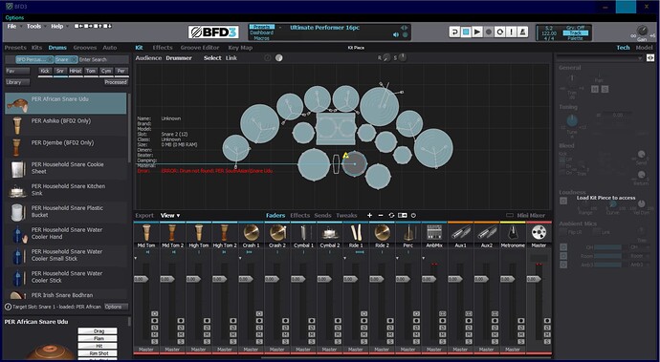The height and width of the screenshot is (362, 660).
Task: Switch to the Presets browser tab
Action: pyautogui.click(x=15, y=48)
